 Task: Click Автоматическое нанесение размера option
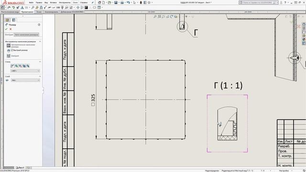pos(21,46)
